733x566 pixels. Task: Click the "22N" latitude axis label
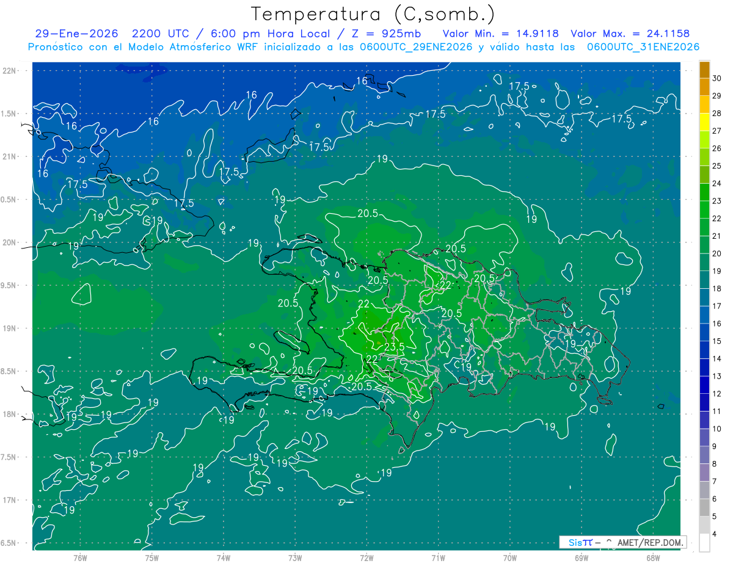click(9, 70)
